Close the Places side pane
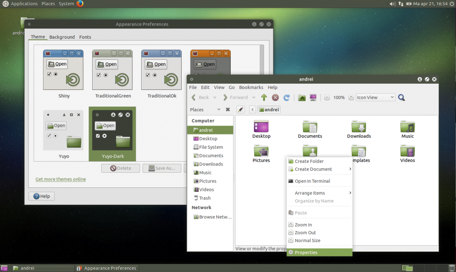Screen dimensions: 456x272 pyautogui.click(x=227, y=109)
